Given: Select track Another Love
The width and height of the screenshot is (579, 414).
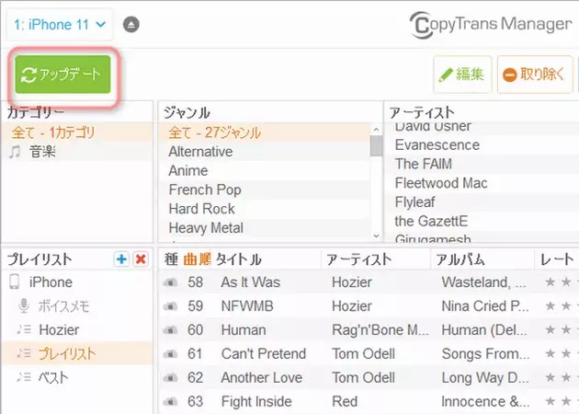Looking at the screenshot, I should pyautogui.click(x=261, y=378).
